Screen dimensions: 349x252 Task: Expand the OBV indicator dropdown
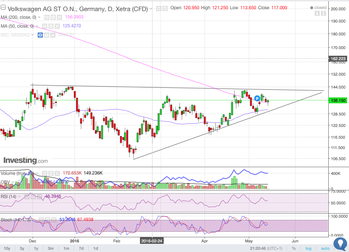pos(13,182)
